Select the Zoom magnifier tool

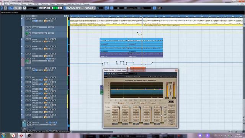click(78, 8)
